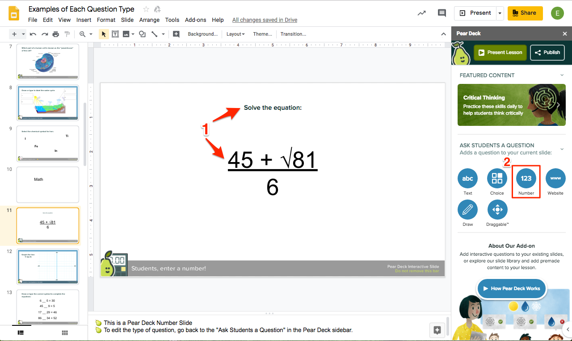This screenshot has width=572, height=341.
Task: Add a Draggable question type
Action: pyautogui.click(x=497, y=210)
